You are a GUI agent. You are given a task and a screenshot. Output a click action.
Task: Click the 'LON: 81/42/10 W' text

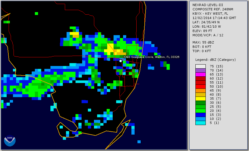tap(207, 27)
